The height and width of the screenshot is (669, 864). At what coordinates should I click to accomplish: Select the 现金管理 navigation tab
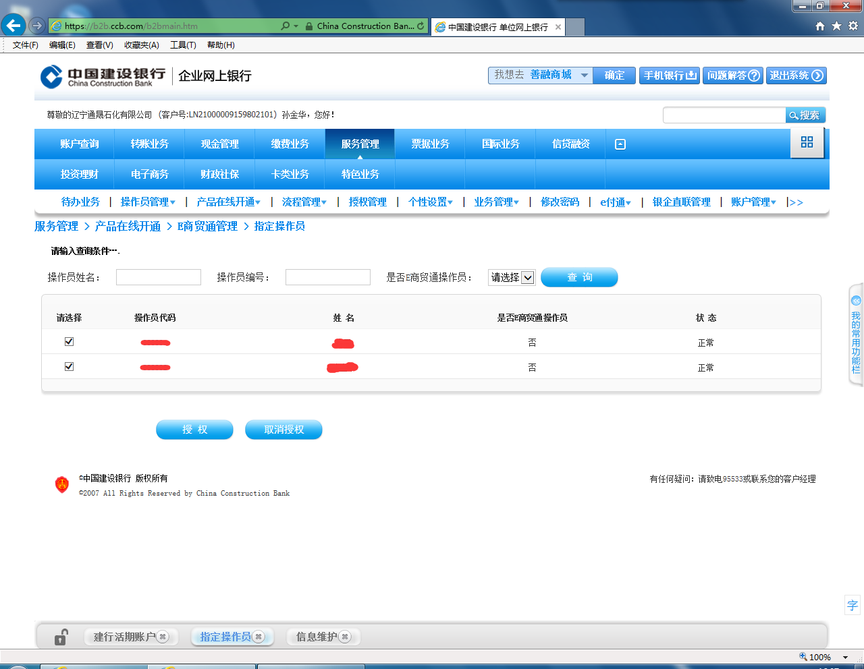[220, 144]
